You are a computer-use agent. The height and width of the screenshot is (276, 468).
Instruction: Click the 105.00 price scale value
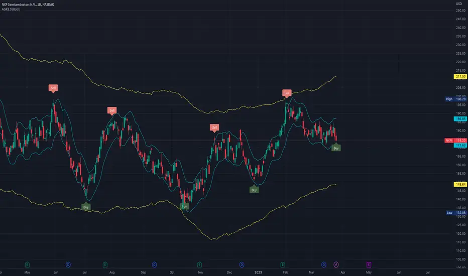click(x=460, y=259)
